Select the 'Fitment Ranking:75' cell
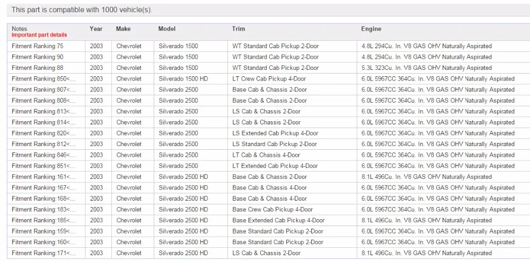This screenshot has width=530, height=261. tap(46, 46)
